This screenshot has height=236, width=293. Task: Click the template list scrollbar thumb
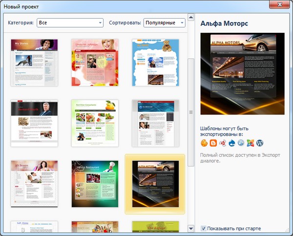click(x=191, y=112)
